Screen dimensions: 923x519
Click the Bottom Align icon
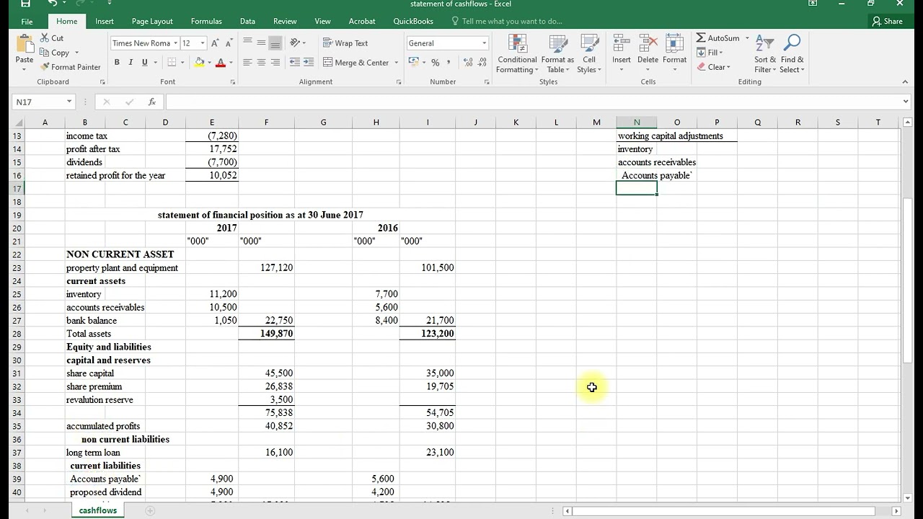click(x=275, y=43)
